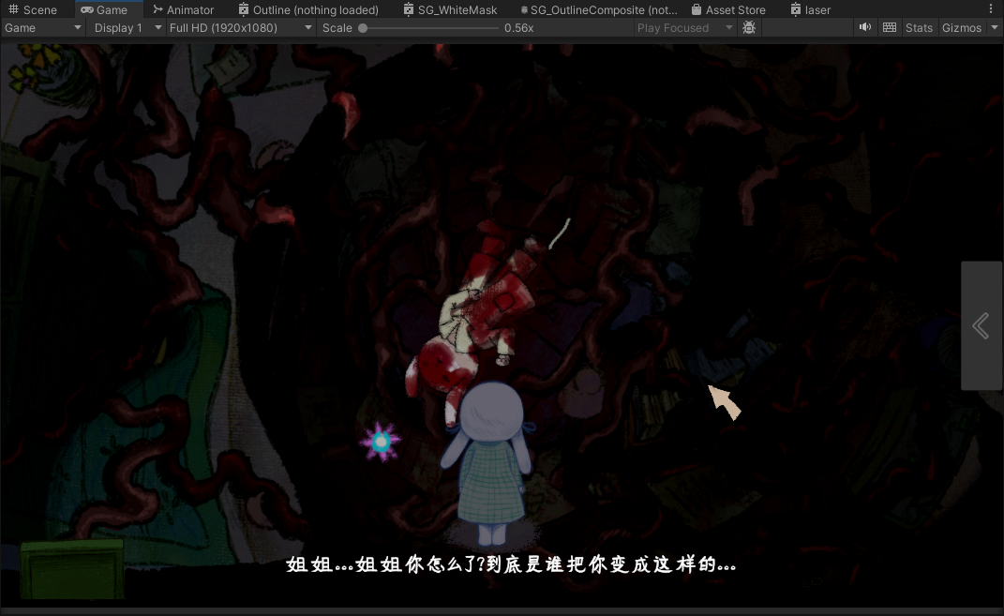Click the Frame Debugger bug icon

(x=748, y=27)
